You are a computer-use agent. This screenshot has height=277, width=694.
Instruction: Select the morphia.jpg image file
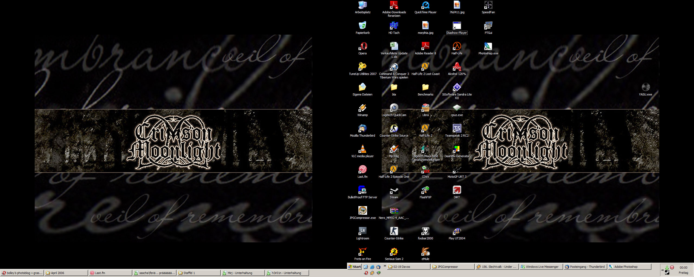(425, 26)
